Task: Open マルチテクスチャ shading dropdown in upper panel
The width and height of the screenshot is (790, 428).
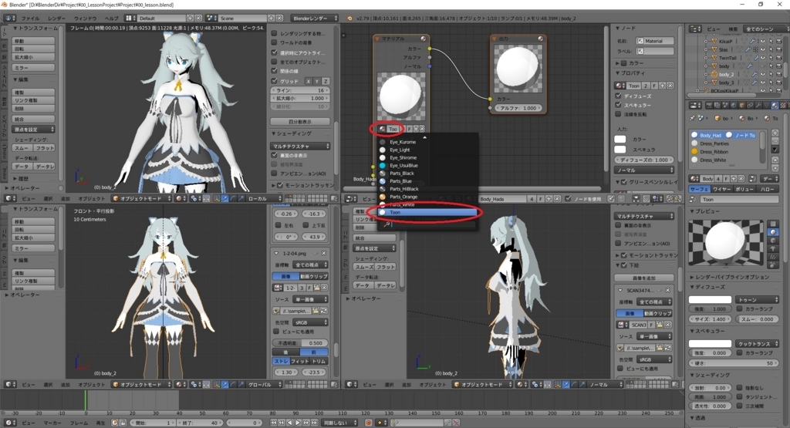Action: [x=300, y=146]
